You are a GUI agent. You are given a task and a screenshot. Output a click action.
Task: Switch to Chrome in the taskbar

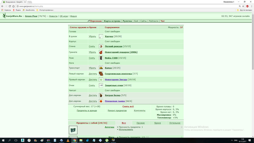click(x=74, y=141)
